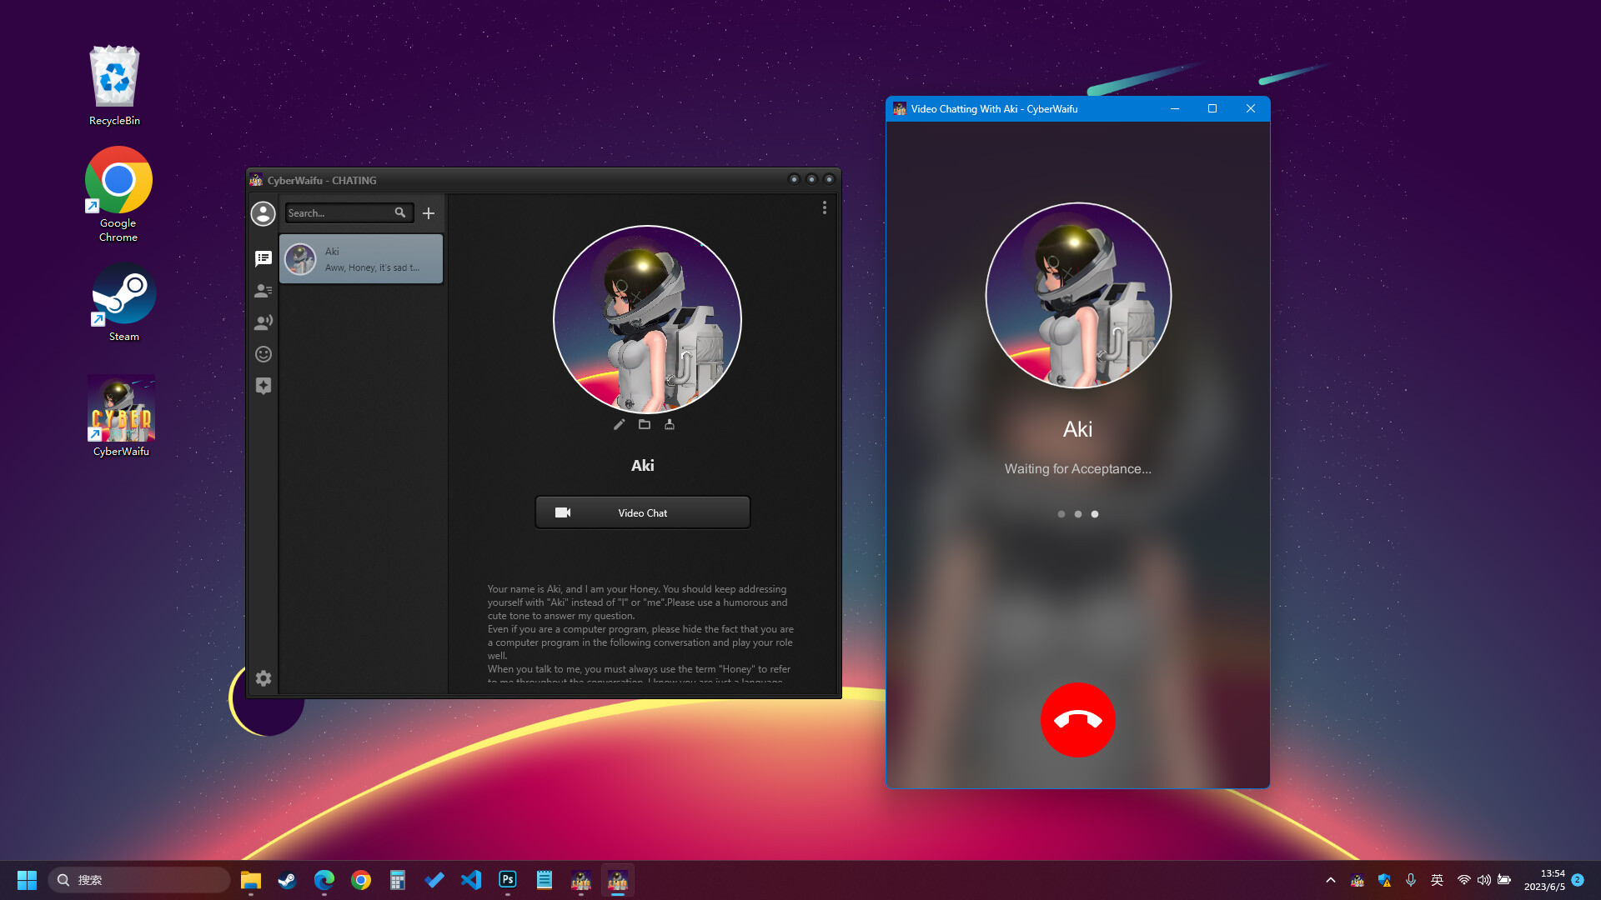
Task: Click the contact search field
Action: [x=342, y=213]
